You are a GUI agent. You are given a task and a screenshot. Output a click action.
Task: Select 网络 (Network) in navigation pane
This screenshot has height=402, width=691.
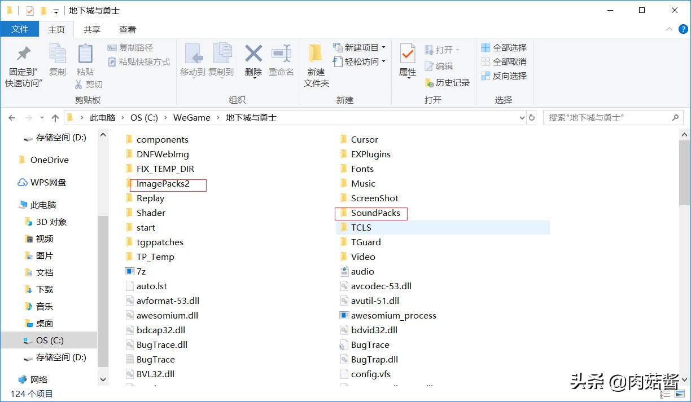pyautogui.click(x=33, y=379)
